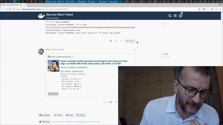Screen dimensions: 223x125
Task: Open the Watching notification dropdown
Action: 45,122
